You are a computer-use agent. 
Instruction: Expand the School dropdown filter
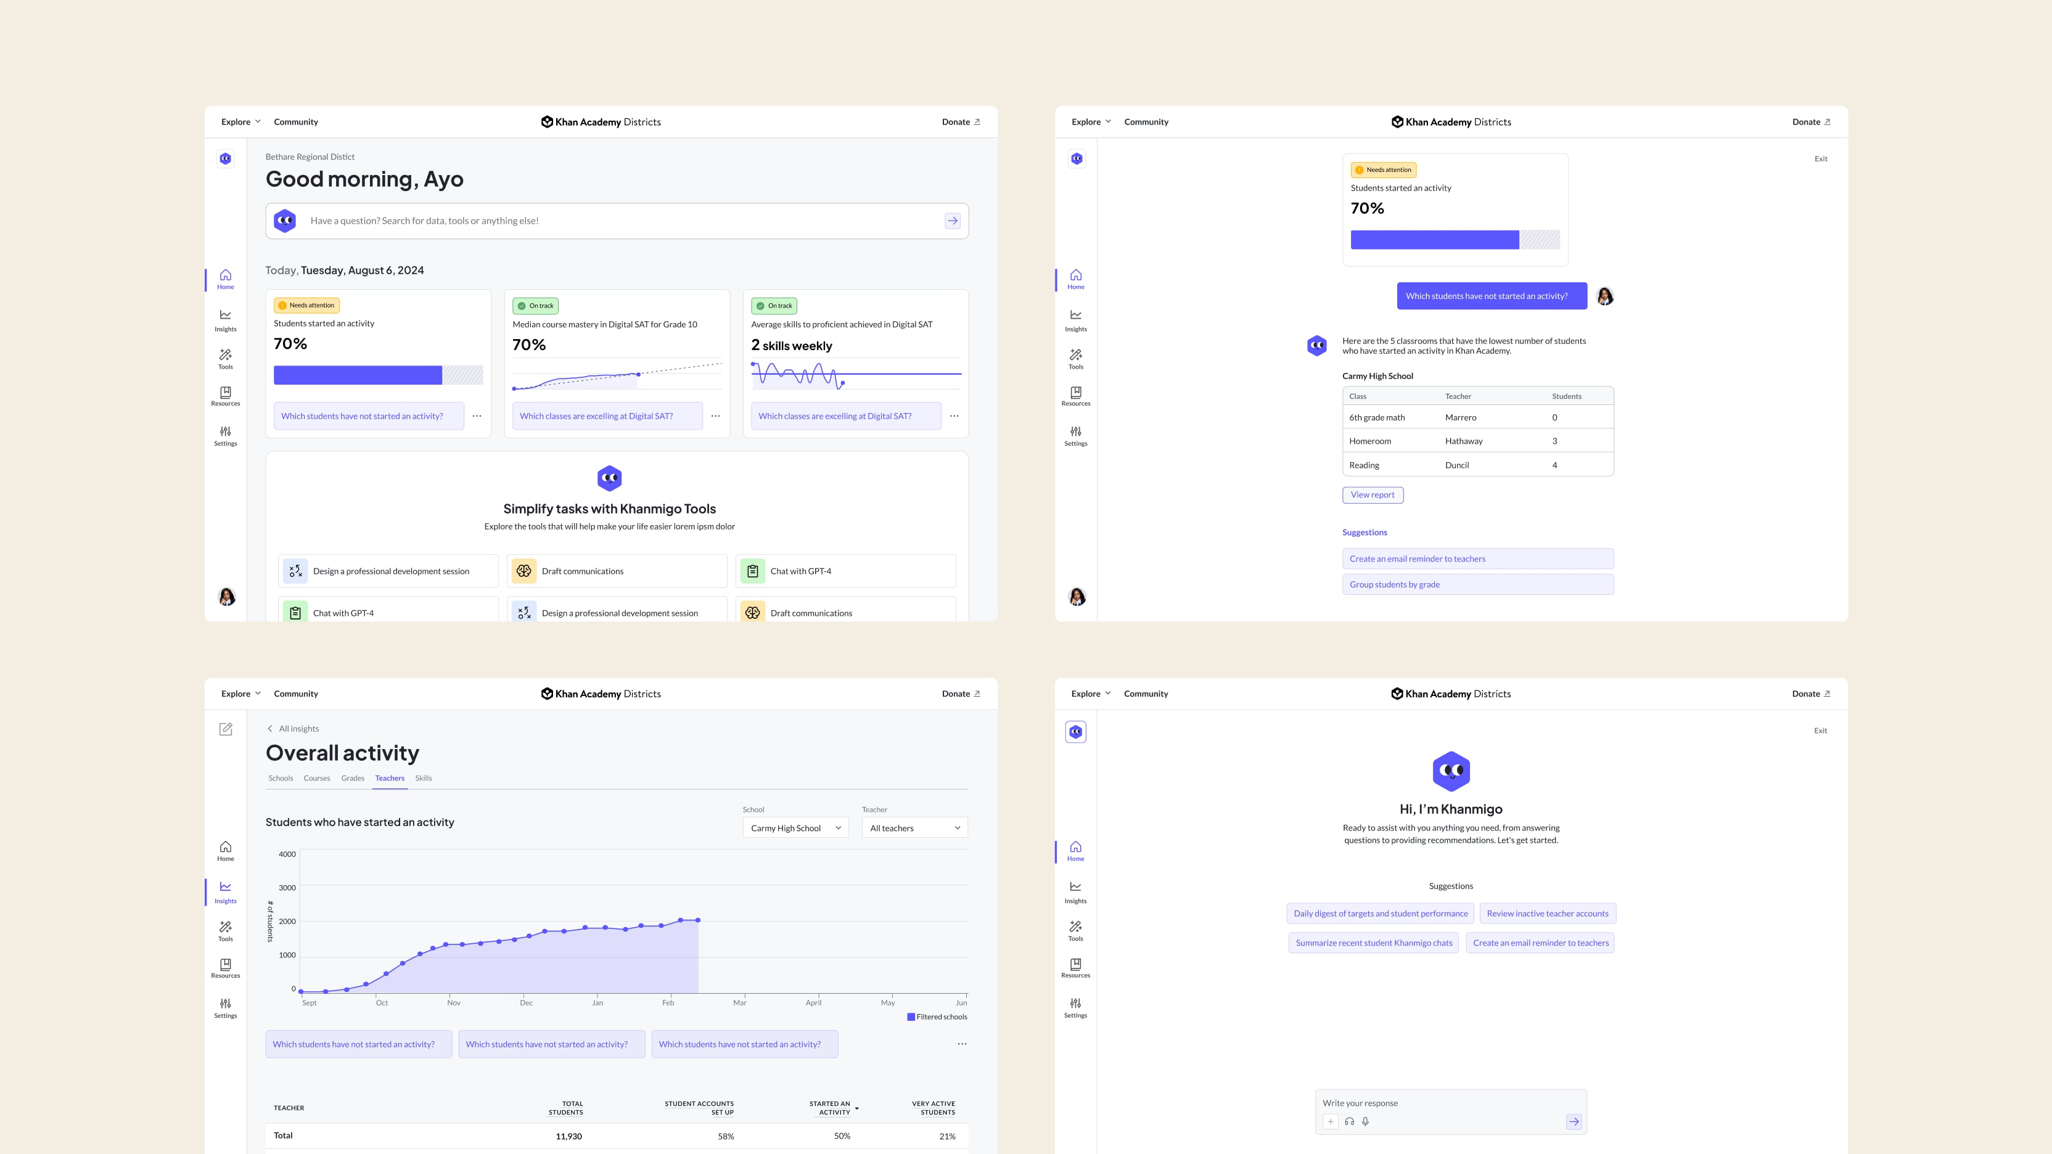coord(794,829)
